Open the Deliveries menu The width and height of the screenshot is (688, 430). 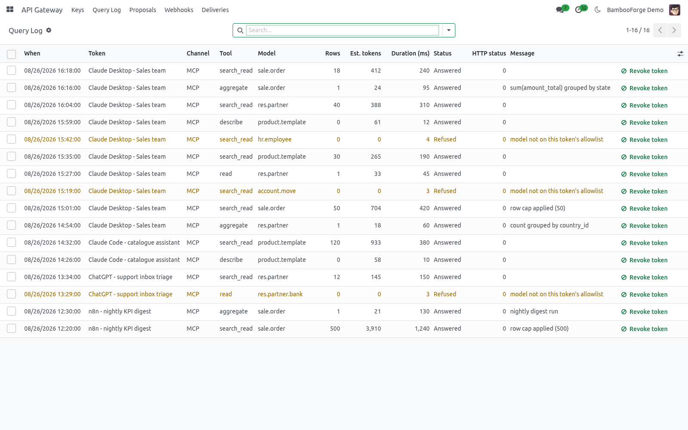click(x=215, y=10)
